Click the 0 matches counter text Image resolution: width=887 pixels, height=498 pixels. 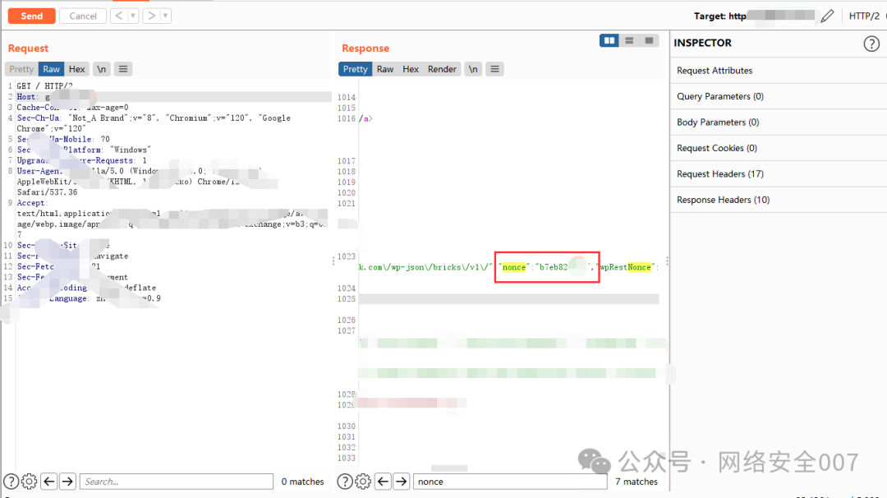(302, 482)
